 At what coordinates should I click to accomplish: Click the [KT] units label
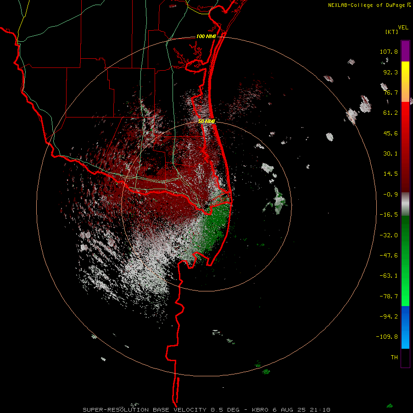pyautogui.click(x=391, y=32)
